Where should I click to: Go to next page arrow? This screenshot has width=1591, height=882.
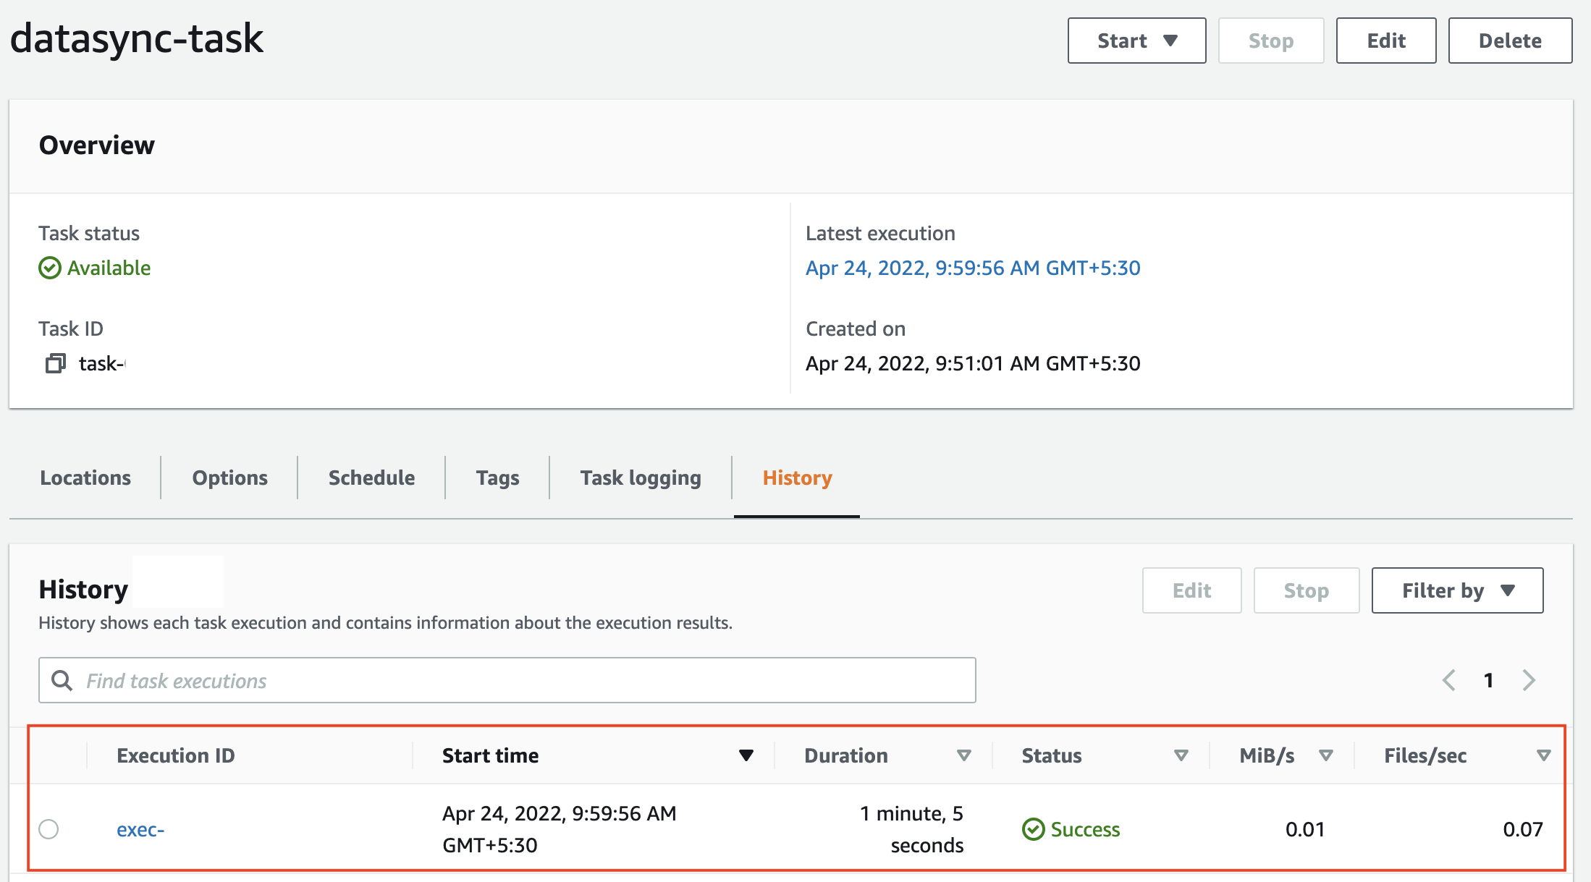click(x=1529, y=680)
